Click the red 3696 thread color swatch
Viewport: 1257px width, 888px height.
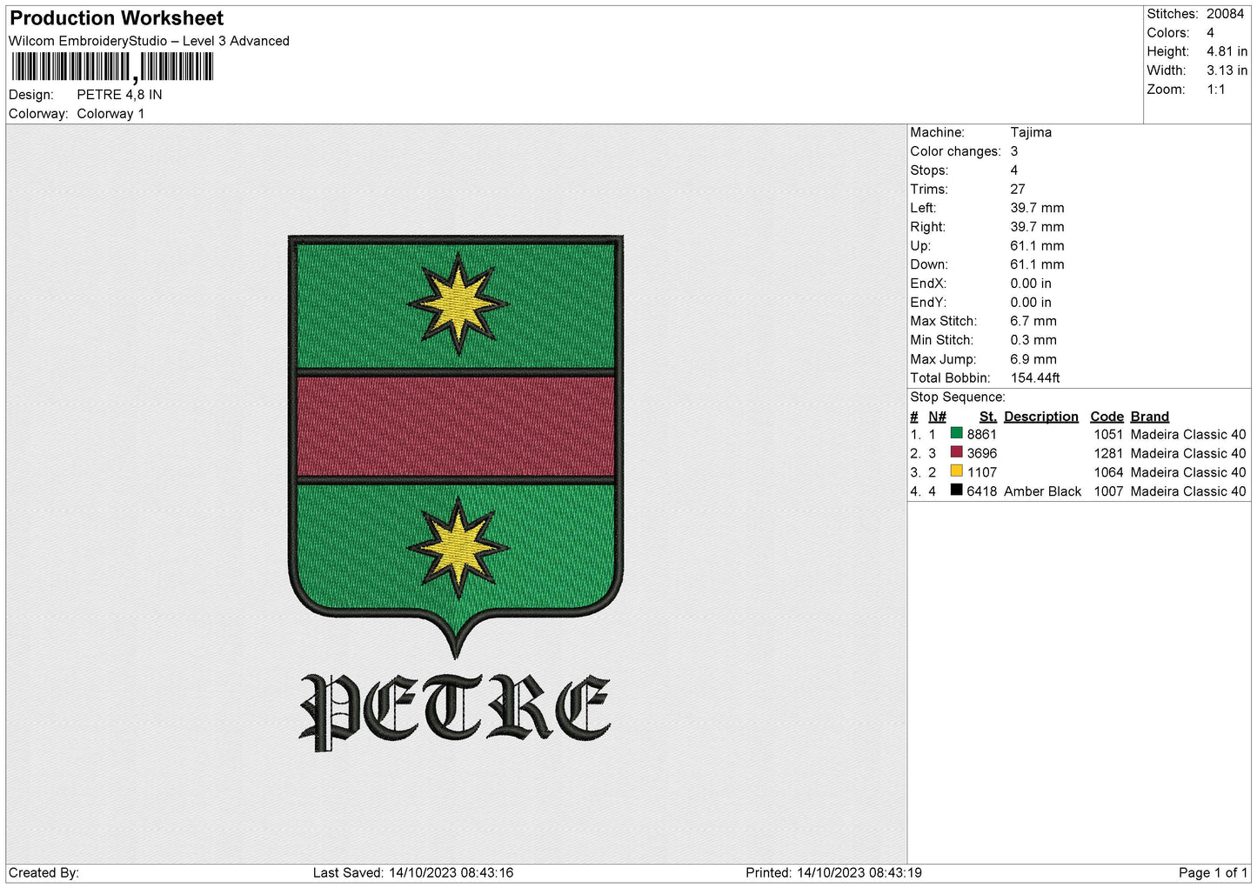(956, 452)
